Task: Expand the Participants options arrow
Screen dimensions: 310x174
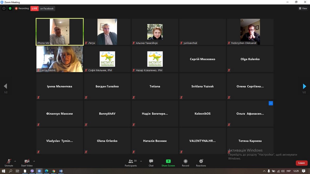Action: (x=141, y=161)
